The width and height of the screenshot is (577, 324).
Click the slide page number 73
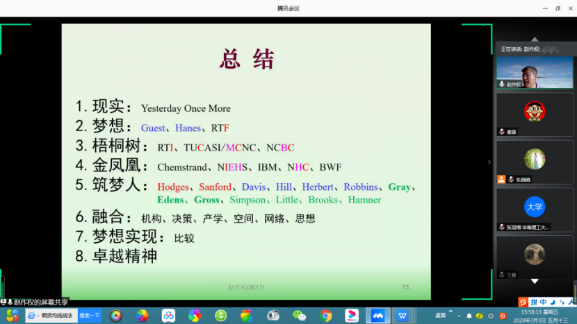[x=405, y=287]
